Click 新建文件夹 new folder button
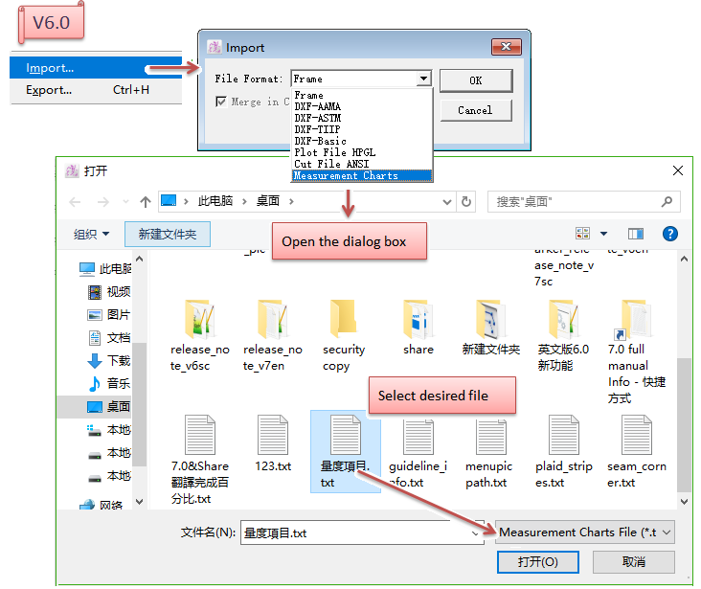 click(168, 234)
